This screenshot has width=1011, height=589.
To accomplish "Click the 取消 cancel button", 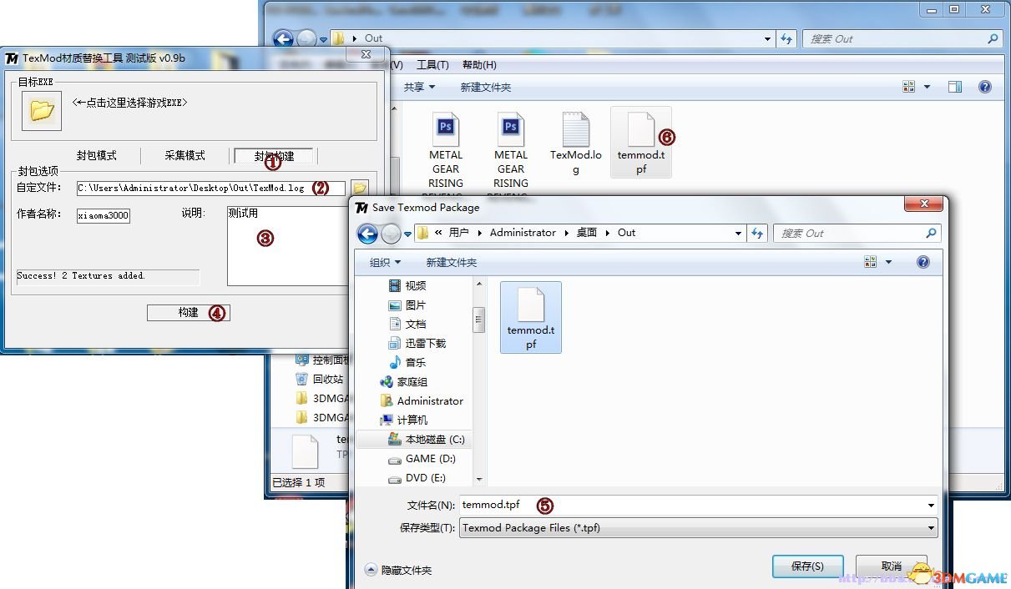I will point(892,566).
